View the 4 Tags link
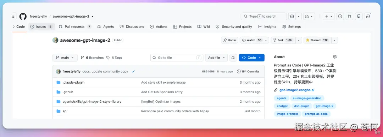 (x=114, y=58)
